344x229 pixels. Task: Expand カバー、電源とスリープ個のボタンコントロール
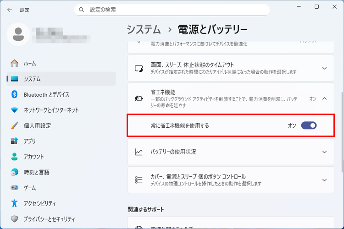324,180
